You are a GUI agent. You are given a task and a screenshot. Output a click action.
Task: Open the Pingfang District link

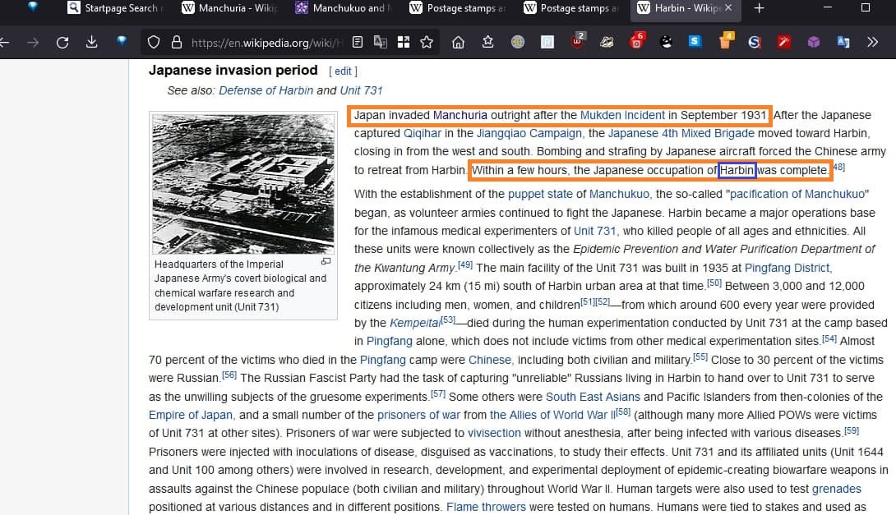787,268
